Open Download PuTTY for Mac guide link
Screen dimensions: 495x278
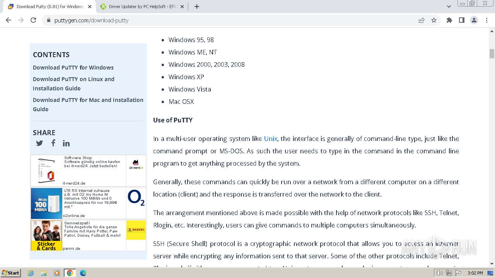(x=88, y=105)
